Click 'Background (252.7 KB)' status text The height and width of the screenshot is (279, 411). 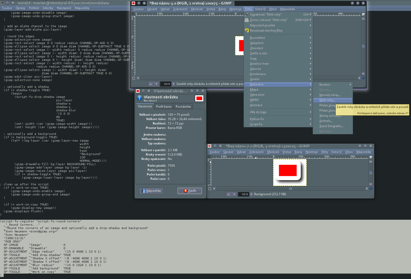tap(270, 194)
